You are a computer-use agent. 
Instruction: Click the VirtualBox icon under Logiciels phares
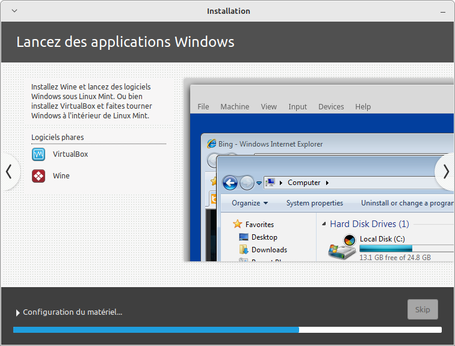click(x=39, y=154)
